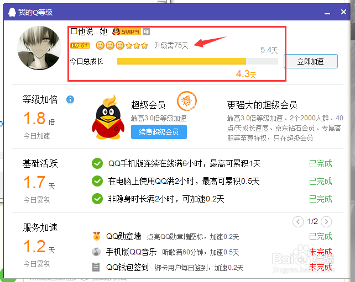This screenshot has height=282, width=355.
Task: Click the super member penguin mascot
Action: 108,117
